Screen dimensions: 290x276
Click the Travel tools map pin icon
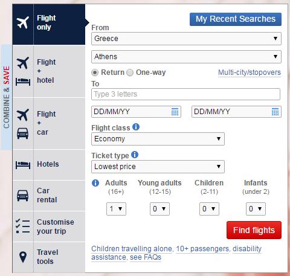coord(23,257)
